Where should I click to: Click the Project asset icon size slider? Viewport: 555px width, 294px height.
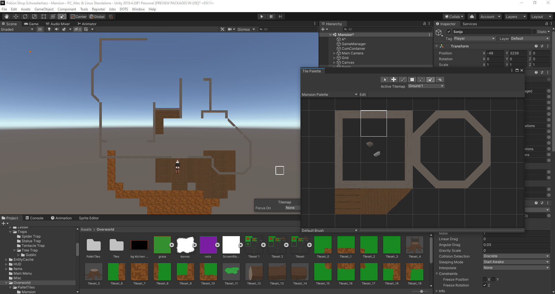click(422, 291)
